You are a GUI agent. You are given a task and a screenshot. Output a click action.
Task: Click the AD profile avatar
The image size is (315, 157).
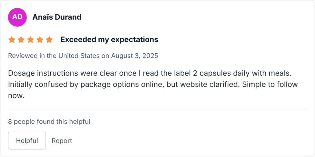(x=17, y=17)
